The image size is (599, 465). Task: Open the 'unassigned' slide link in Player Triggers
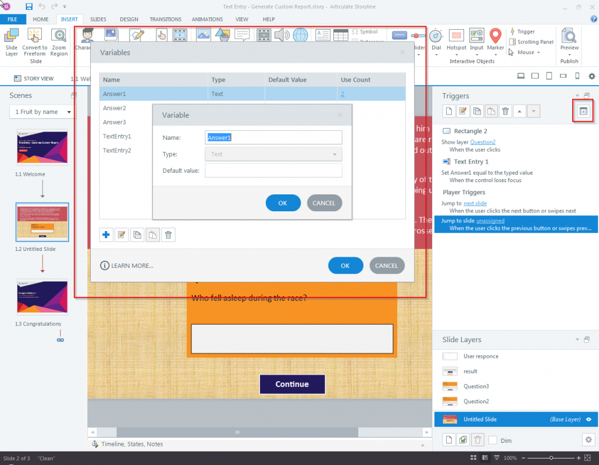pyautogui.click(x=489, y=221)
